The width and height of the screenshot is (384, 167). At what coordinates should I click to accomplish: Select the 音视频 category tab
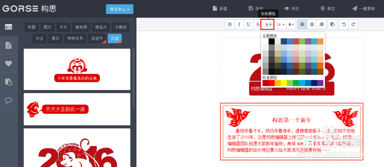tap(81, 27)
